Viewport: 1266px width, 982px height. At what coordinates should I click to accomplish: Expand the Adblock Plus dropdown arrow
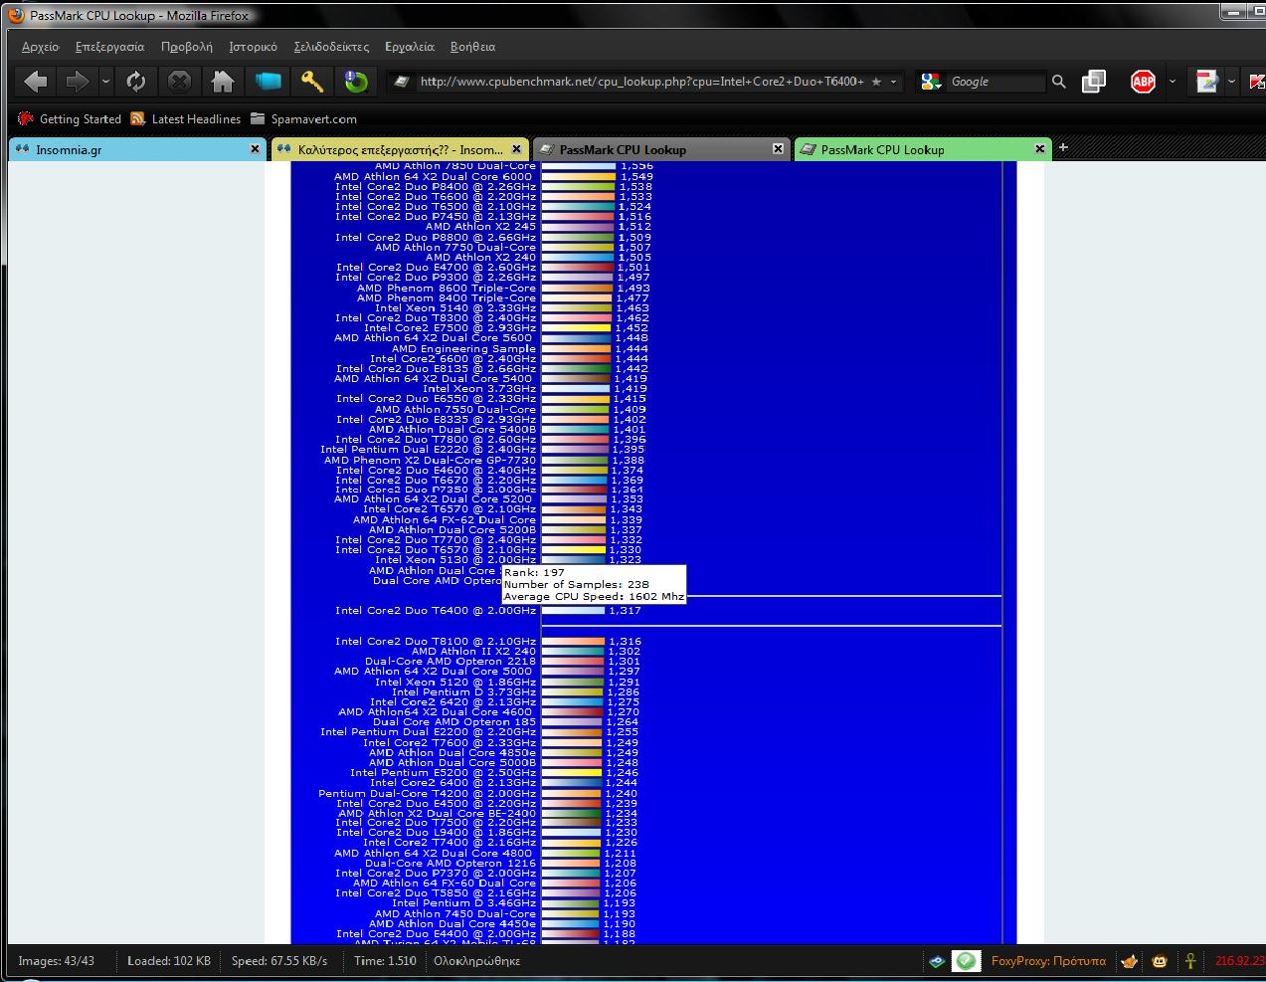tap(1172, 82)
